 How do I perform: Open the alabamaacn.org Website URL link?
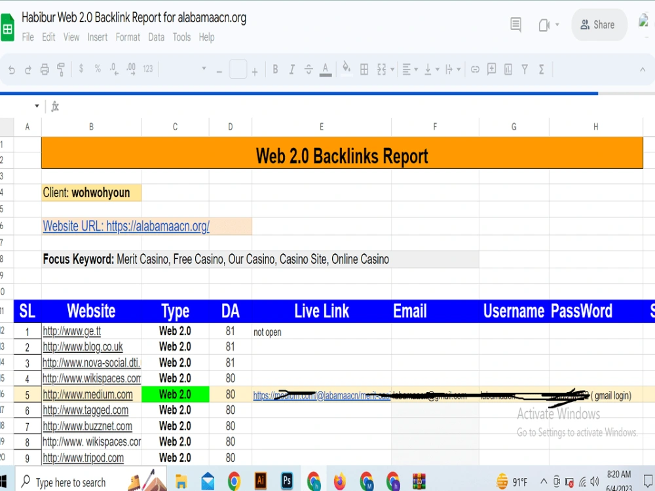126,226
